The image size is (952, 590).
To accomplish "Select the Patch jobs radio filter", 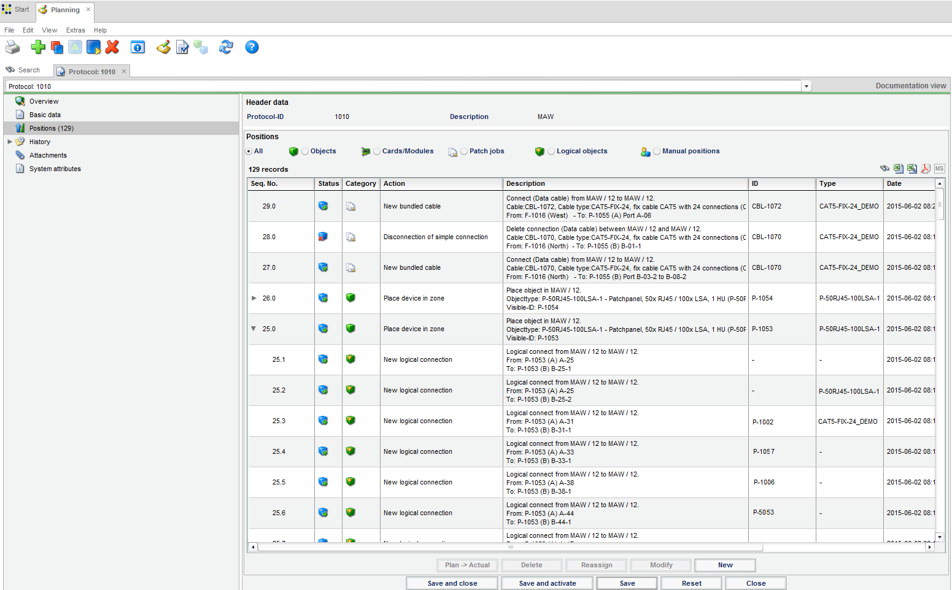I will pos(464,151).
